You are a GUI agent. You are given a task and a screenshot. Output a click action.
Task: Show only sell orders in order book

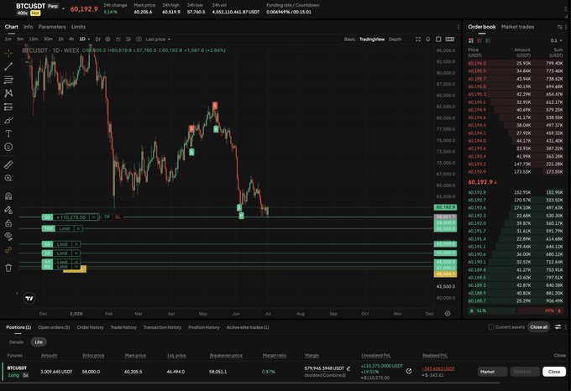pos(479,40)
